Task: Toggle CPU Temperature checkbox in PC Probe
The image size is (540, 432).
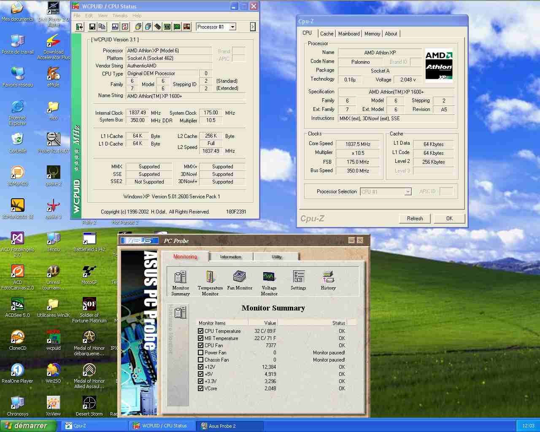Action: (201, 331)
